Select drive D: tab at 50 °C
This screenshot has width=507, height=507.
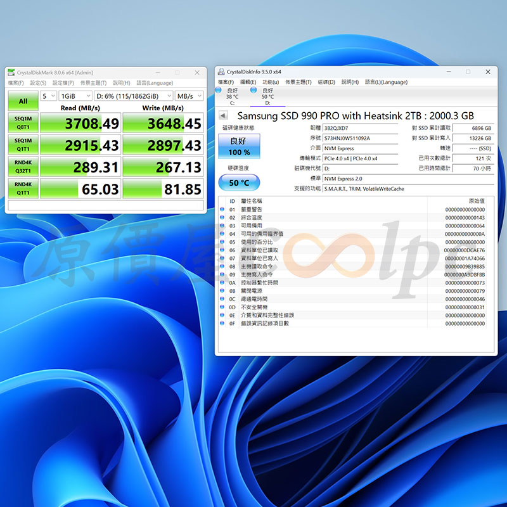point(267,96)
